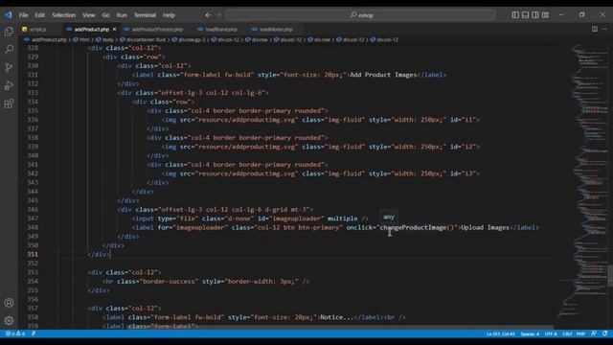Click the vertical scrollbar thumb
This screenshot has width=613, height=345.
610,276
